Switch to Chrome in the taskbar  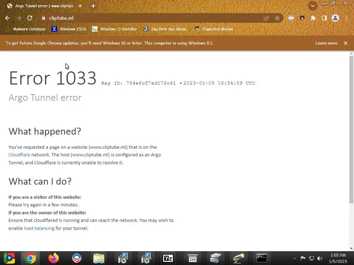[x=30, y=258]
